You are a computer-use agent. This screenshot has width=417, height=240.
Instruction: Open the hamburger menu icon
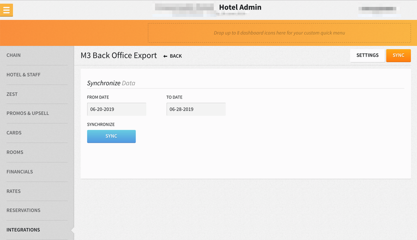[6, 10]
